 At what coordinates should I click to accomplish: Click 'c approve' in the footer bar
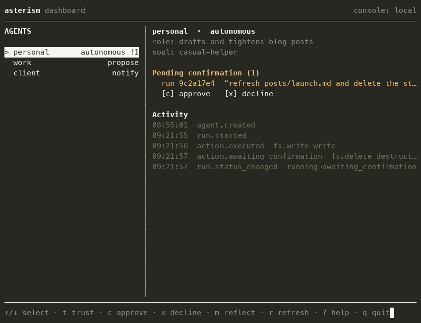127,313
